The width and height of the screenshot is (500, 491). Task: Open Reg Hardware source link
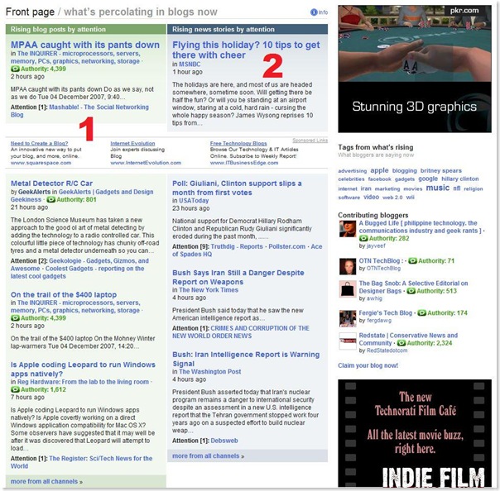pos(83,382)
